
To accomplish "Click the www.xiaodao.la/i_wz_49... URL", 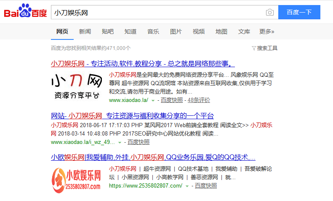I will [x=83, y=142].
